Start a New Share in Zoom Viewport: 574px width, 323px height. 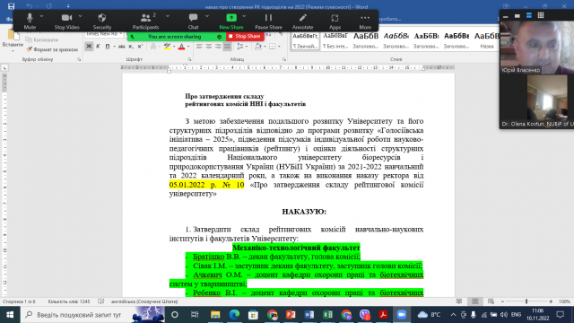coord(231,21)
